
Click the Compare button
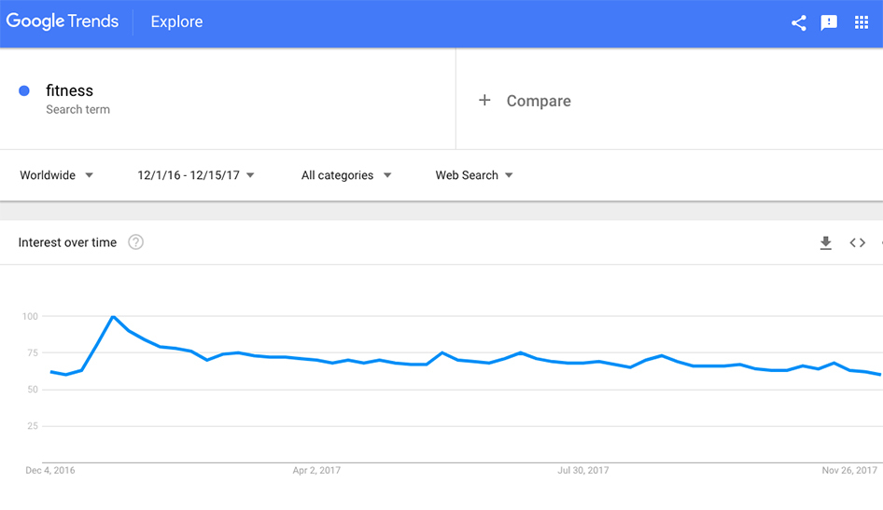click(538, 101)
